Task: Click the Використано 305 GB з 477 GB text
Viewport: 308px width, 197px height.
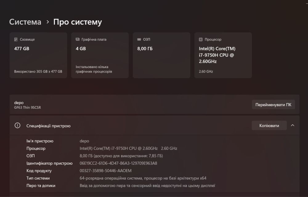Action: [38, 71]
